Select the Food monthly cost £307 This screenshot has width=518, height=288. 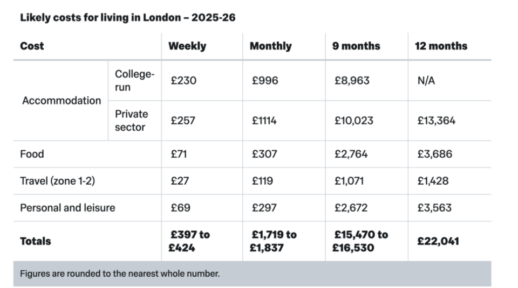pos(264,154)
